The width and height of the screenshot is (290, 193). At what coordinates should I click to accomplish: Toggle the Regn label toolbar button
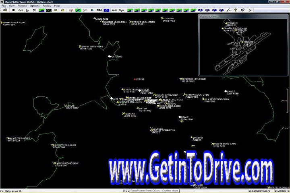click(114, 10)
